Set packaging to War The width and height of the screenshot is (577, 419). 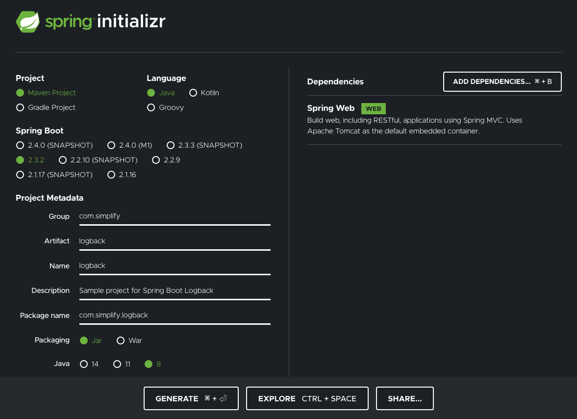click(121, 340)
